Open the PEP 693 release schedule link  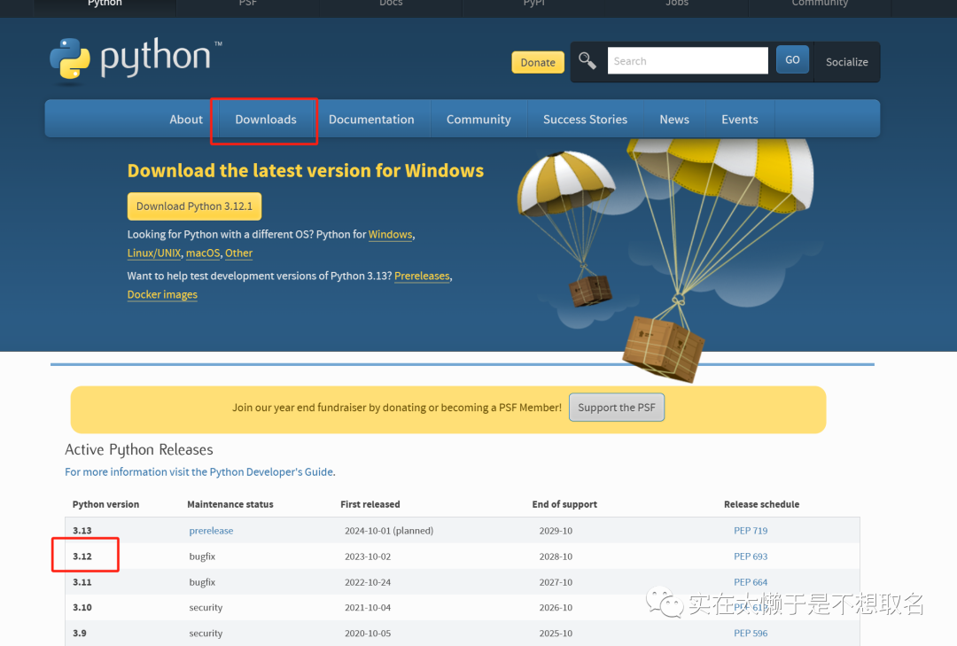[751, 556]
